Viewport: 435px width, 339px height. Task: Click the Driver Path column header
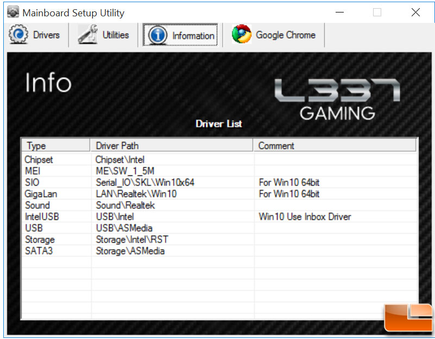[x=172, y=146]
